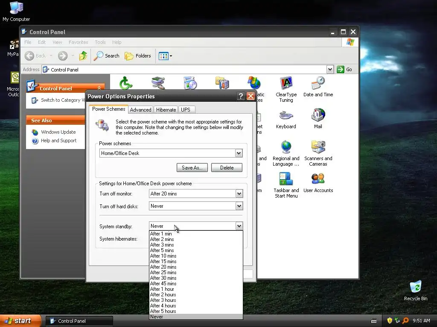Click the Back toolbar button
The width and height of the screenshot is (437, 327).
[36, 56]
